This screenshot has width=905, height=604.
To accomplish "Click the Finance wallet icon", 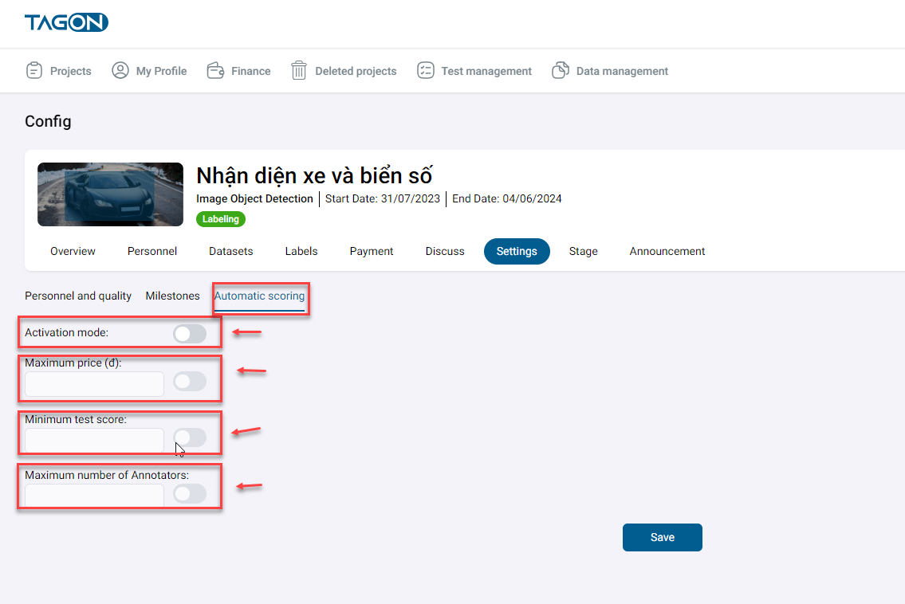I will [x=215, y=71].
